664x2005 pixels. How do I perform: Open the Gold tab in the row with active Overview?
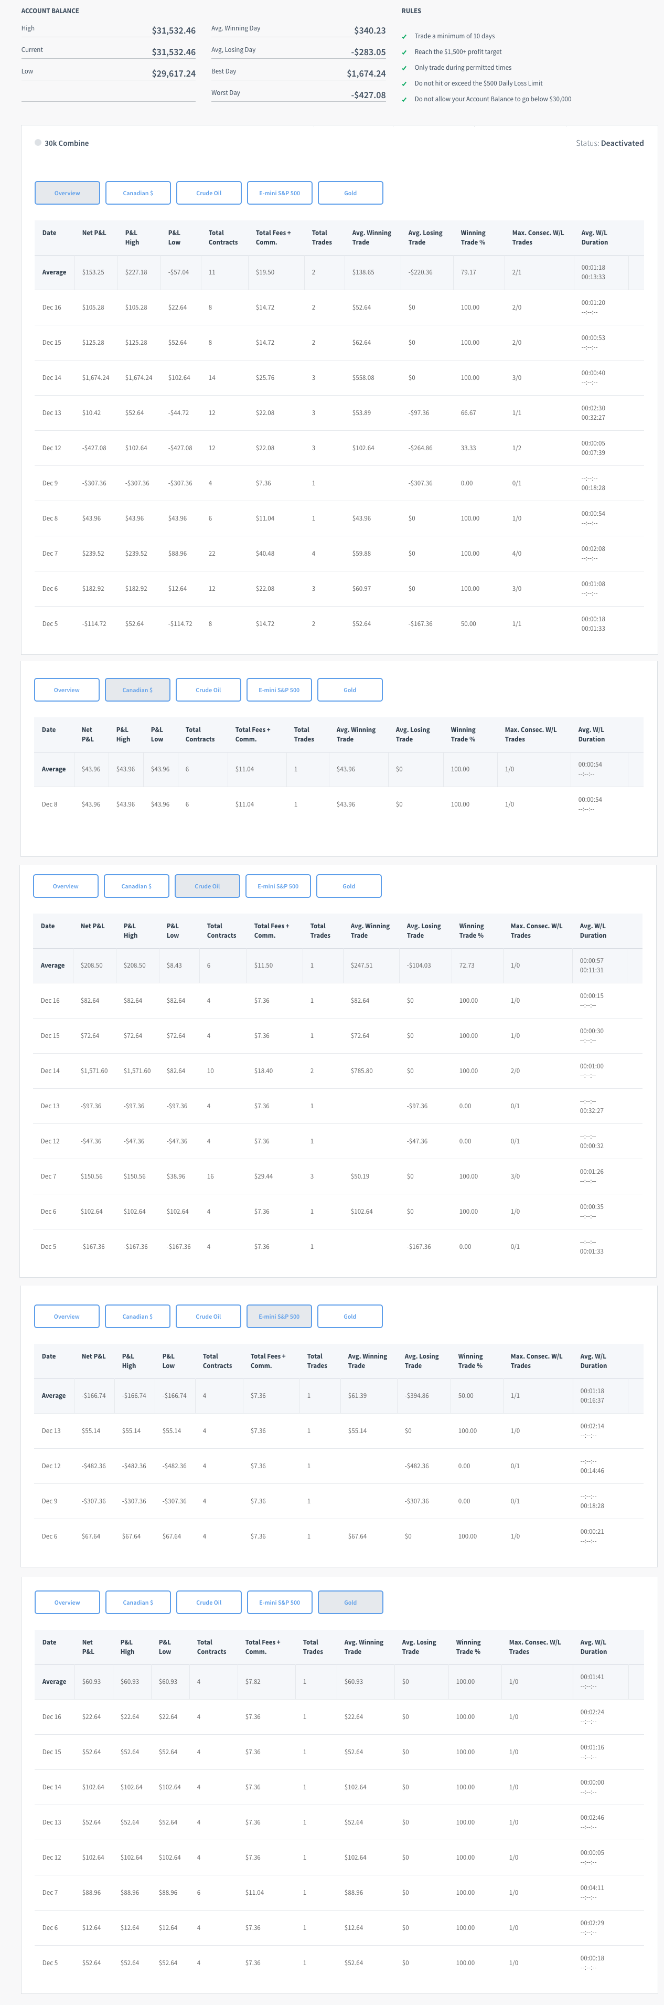click(x=350, y=193)
